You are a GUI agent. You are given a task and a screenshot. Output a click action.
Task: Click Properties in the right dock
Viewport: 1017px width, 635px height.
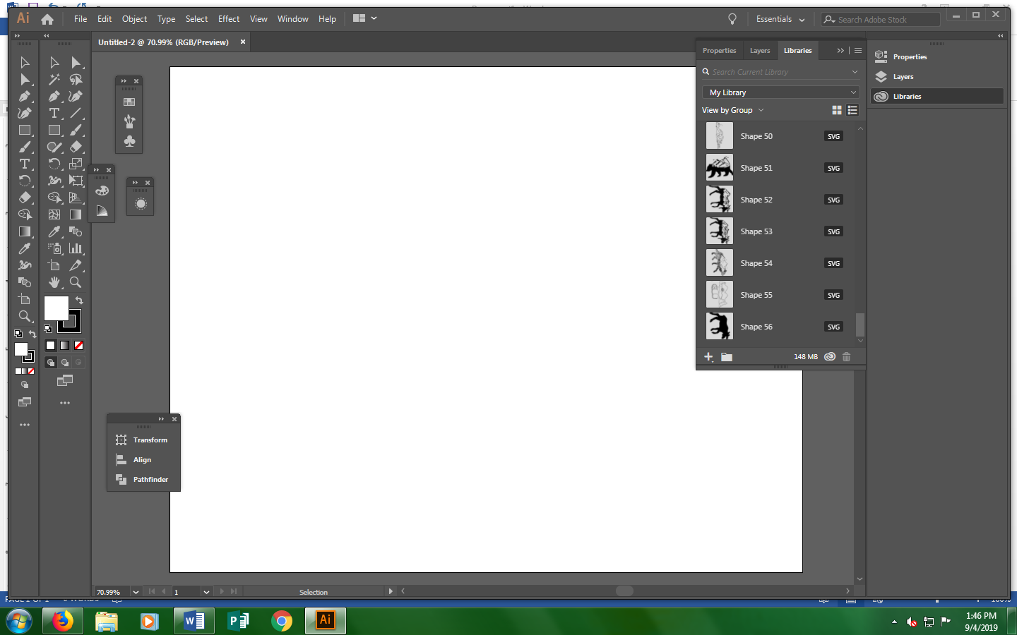[937, 56]
